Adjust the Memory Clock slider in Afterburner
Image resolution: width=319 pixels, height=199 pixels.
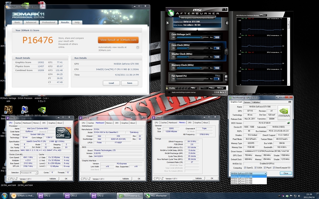click(201, 68)
